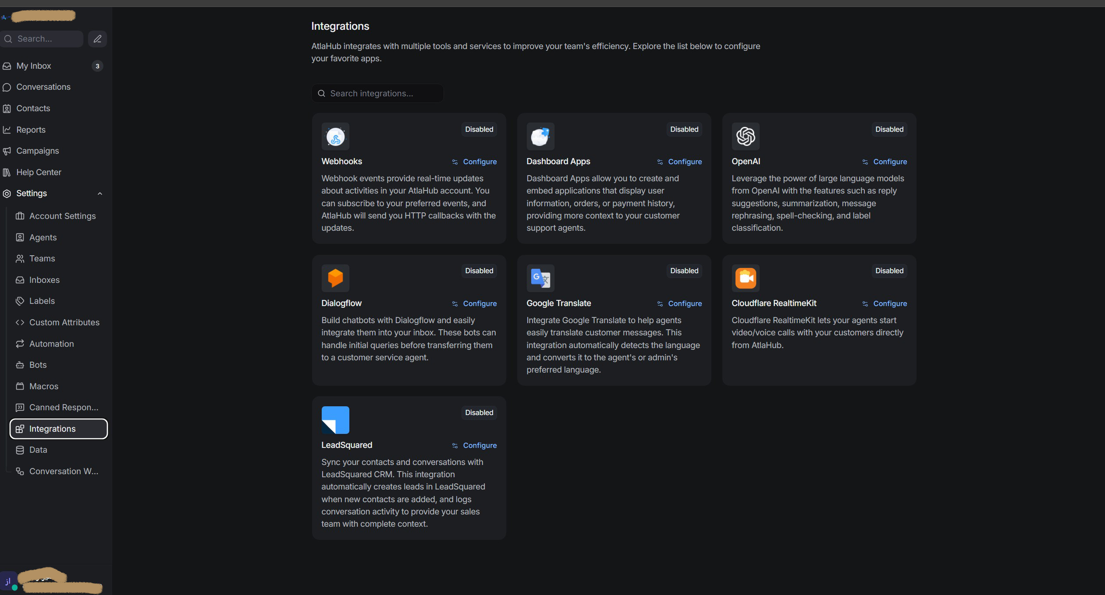Click the Conversation Workflow icon
The height and width of the screenshot is (595, 1105).
click(20, 472)
